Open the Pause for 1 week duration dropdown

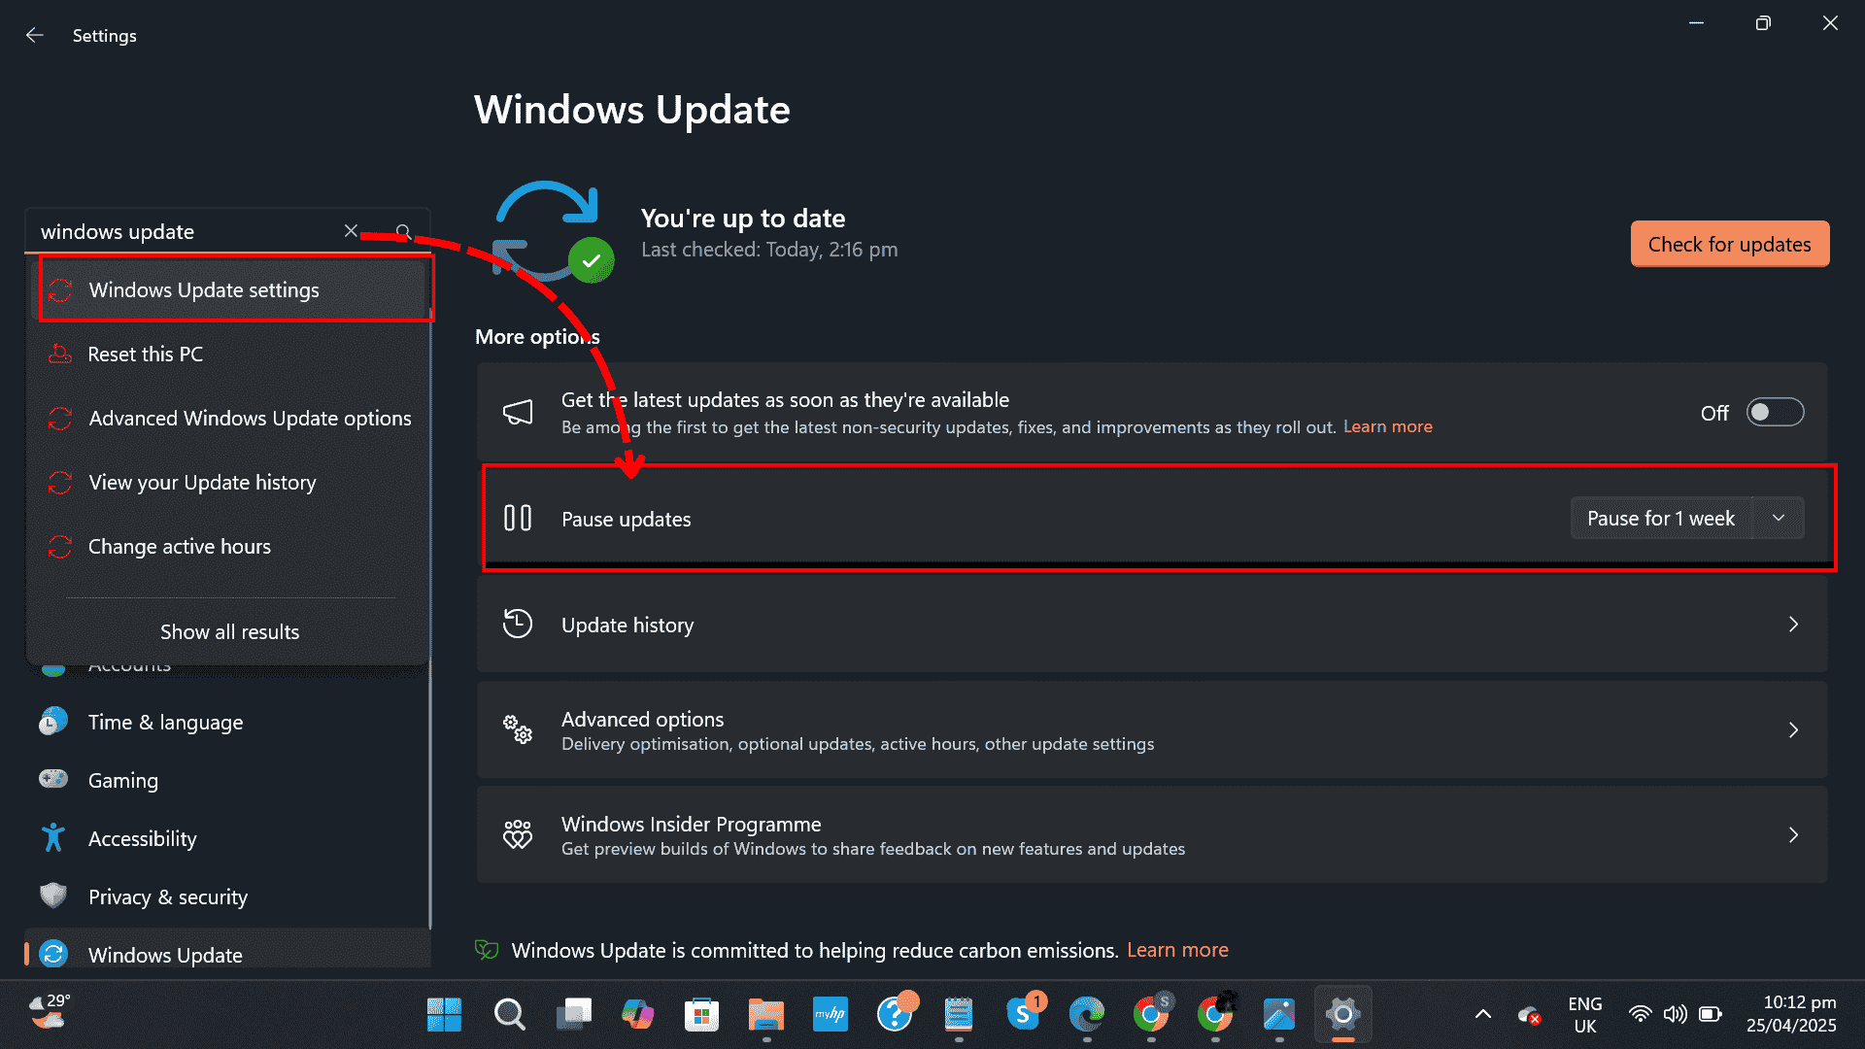[x=1778, y=518]
